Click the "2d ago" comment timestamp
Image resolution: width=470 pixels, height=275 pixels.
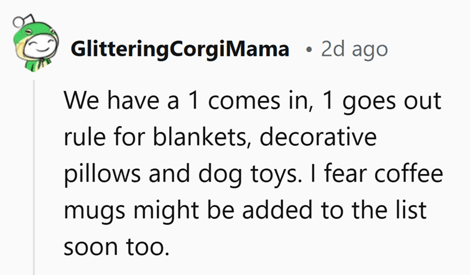point(354,49)
